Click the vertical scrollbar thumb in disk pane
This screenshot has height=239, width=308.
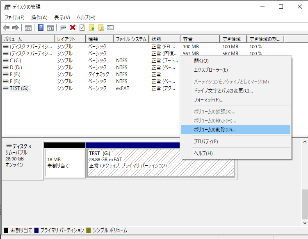[x=305, y=204]
